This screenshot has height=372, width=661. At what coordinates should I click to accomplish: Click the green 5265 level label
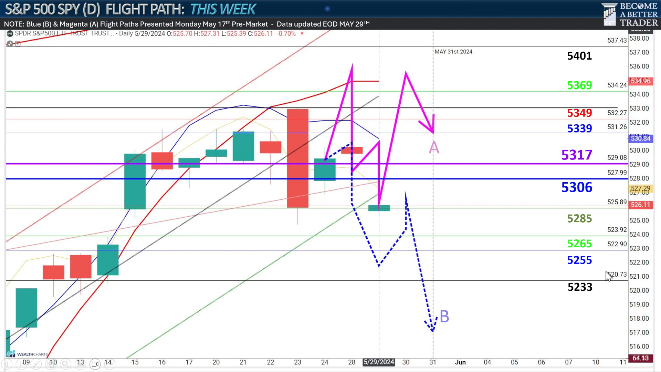(x=579, y=244)
